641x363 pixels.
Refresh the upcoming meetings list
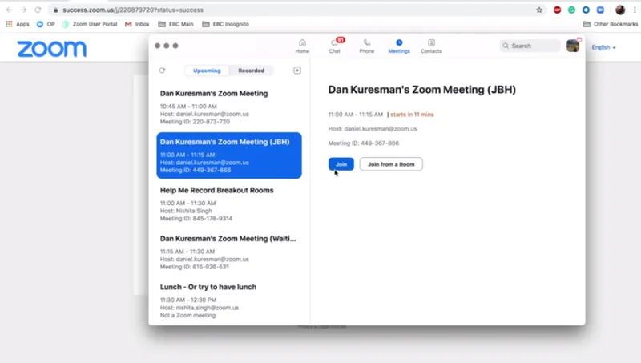[162, 71]
